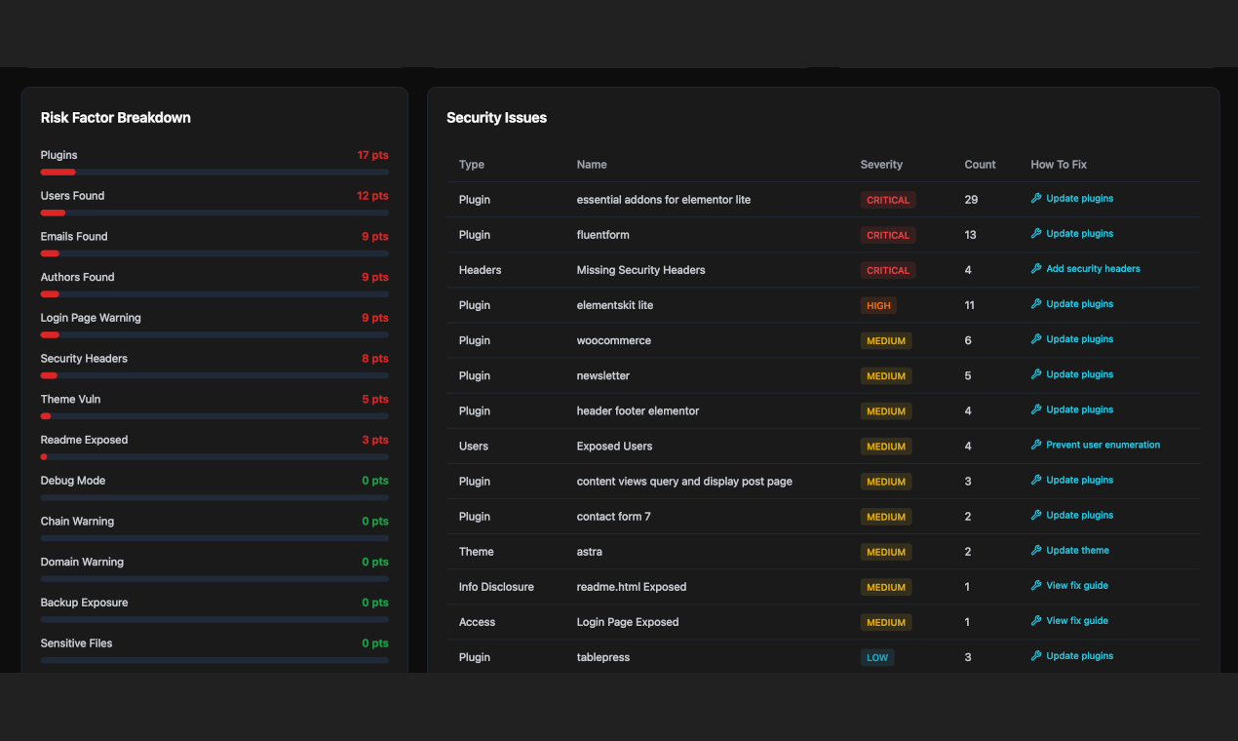Click the wrench icon beside readme.html View fix guide

click(x=1035, y=585)
